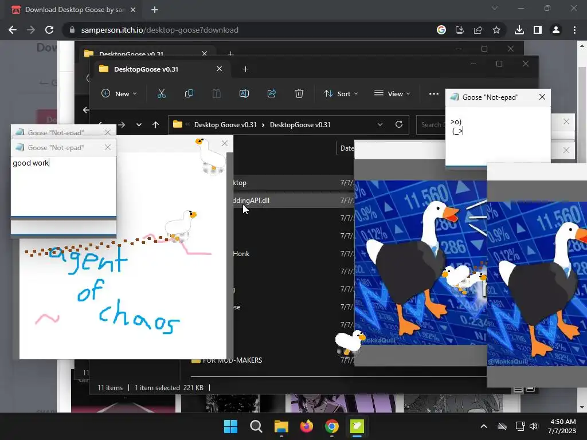Click the Share icon in Explorer toolbar
The image size is (587, 440).
coord(271,93)
